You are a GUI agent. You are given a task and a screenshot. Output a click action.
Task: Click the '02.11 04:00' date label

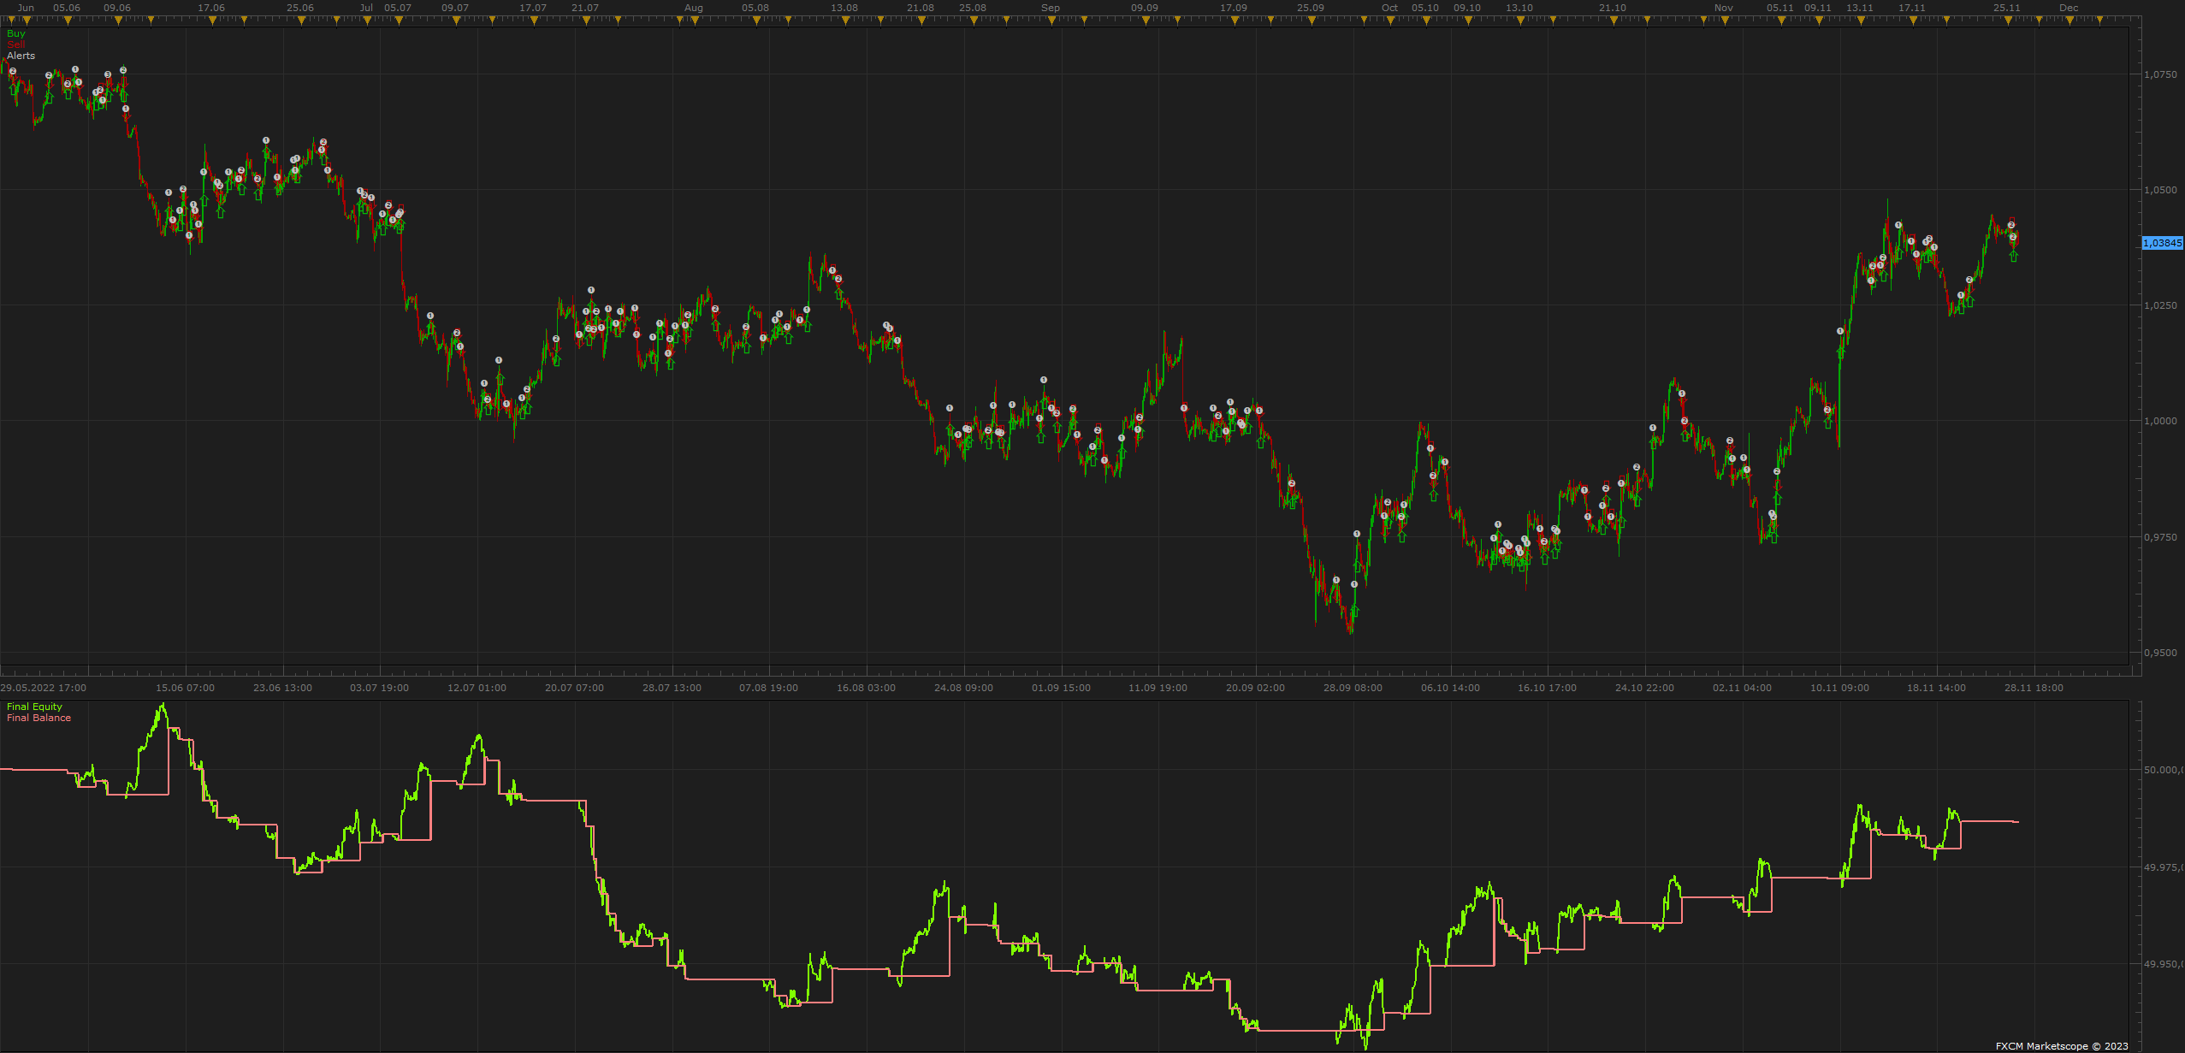(x=1742, y=688)
